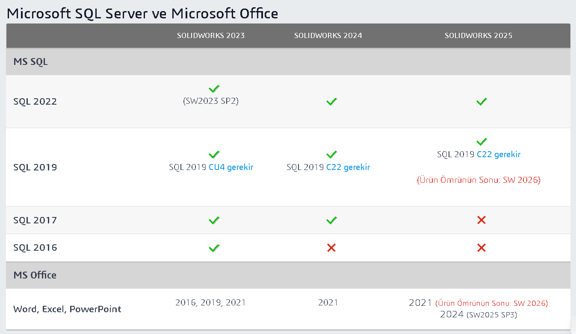Viewport: 576px width, 334px height.
Task: Click the SQL 2019 check mark under SOLIDWORKS 2025
Action: (x=482, y=141)
